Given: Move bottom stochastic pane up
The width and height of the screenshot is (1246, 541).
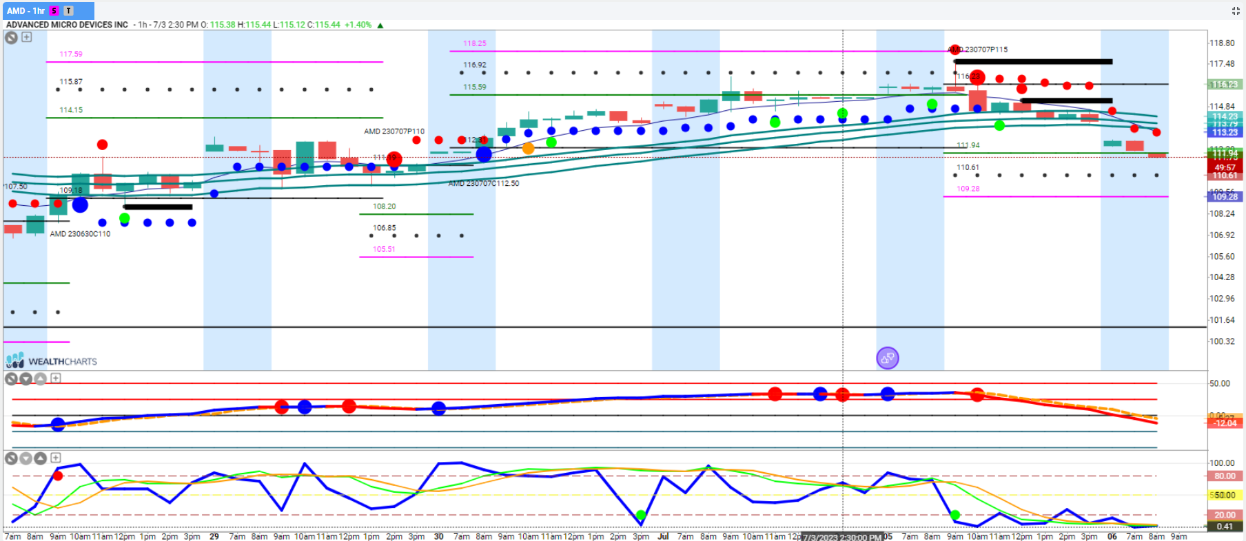Looking at the screenshot, I should point(41,458).
